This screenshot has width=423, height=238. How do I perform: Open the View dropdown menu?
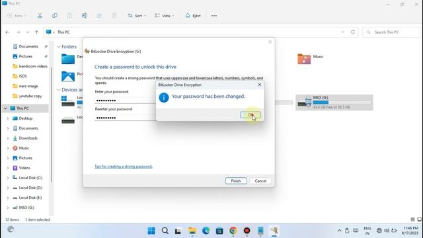point(164,16)
